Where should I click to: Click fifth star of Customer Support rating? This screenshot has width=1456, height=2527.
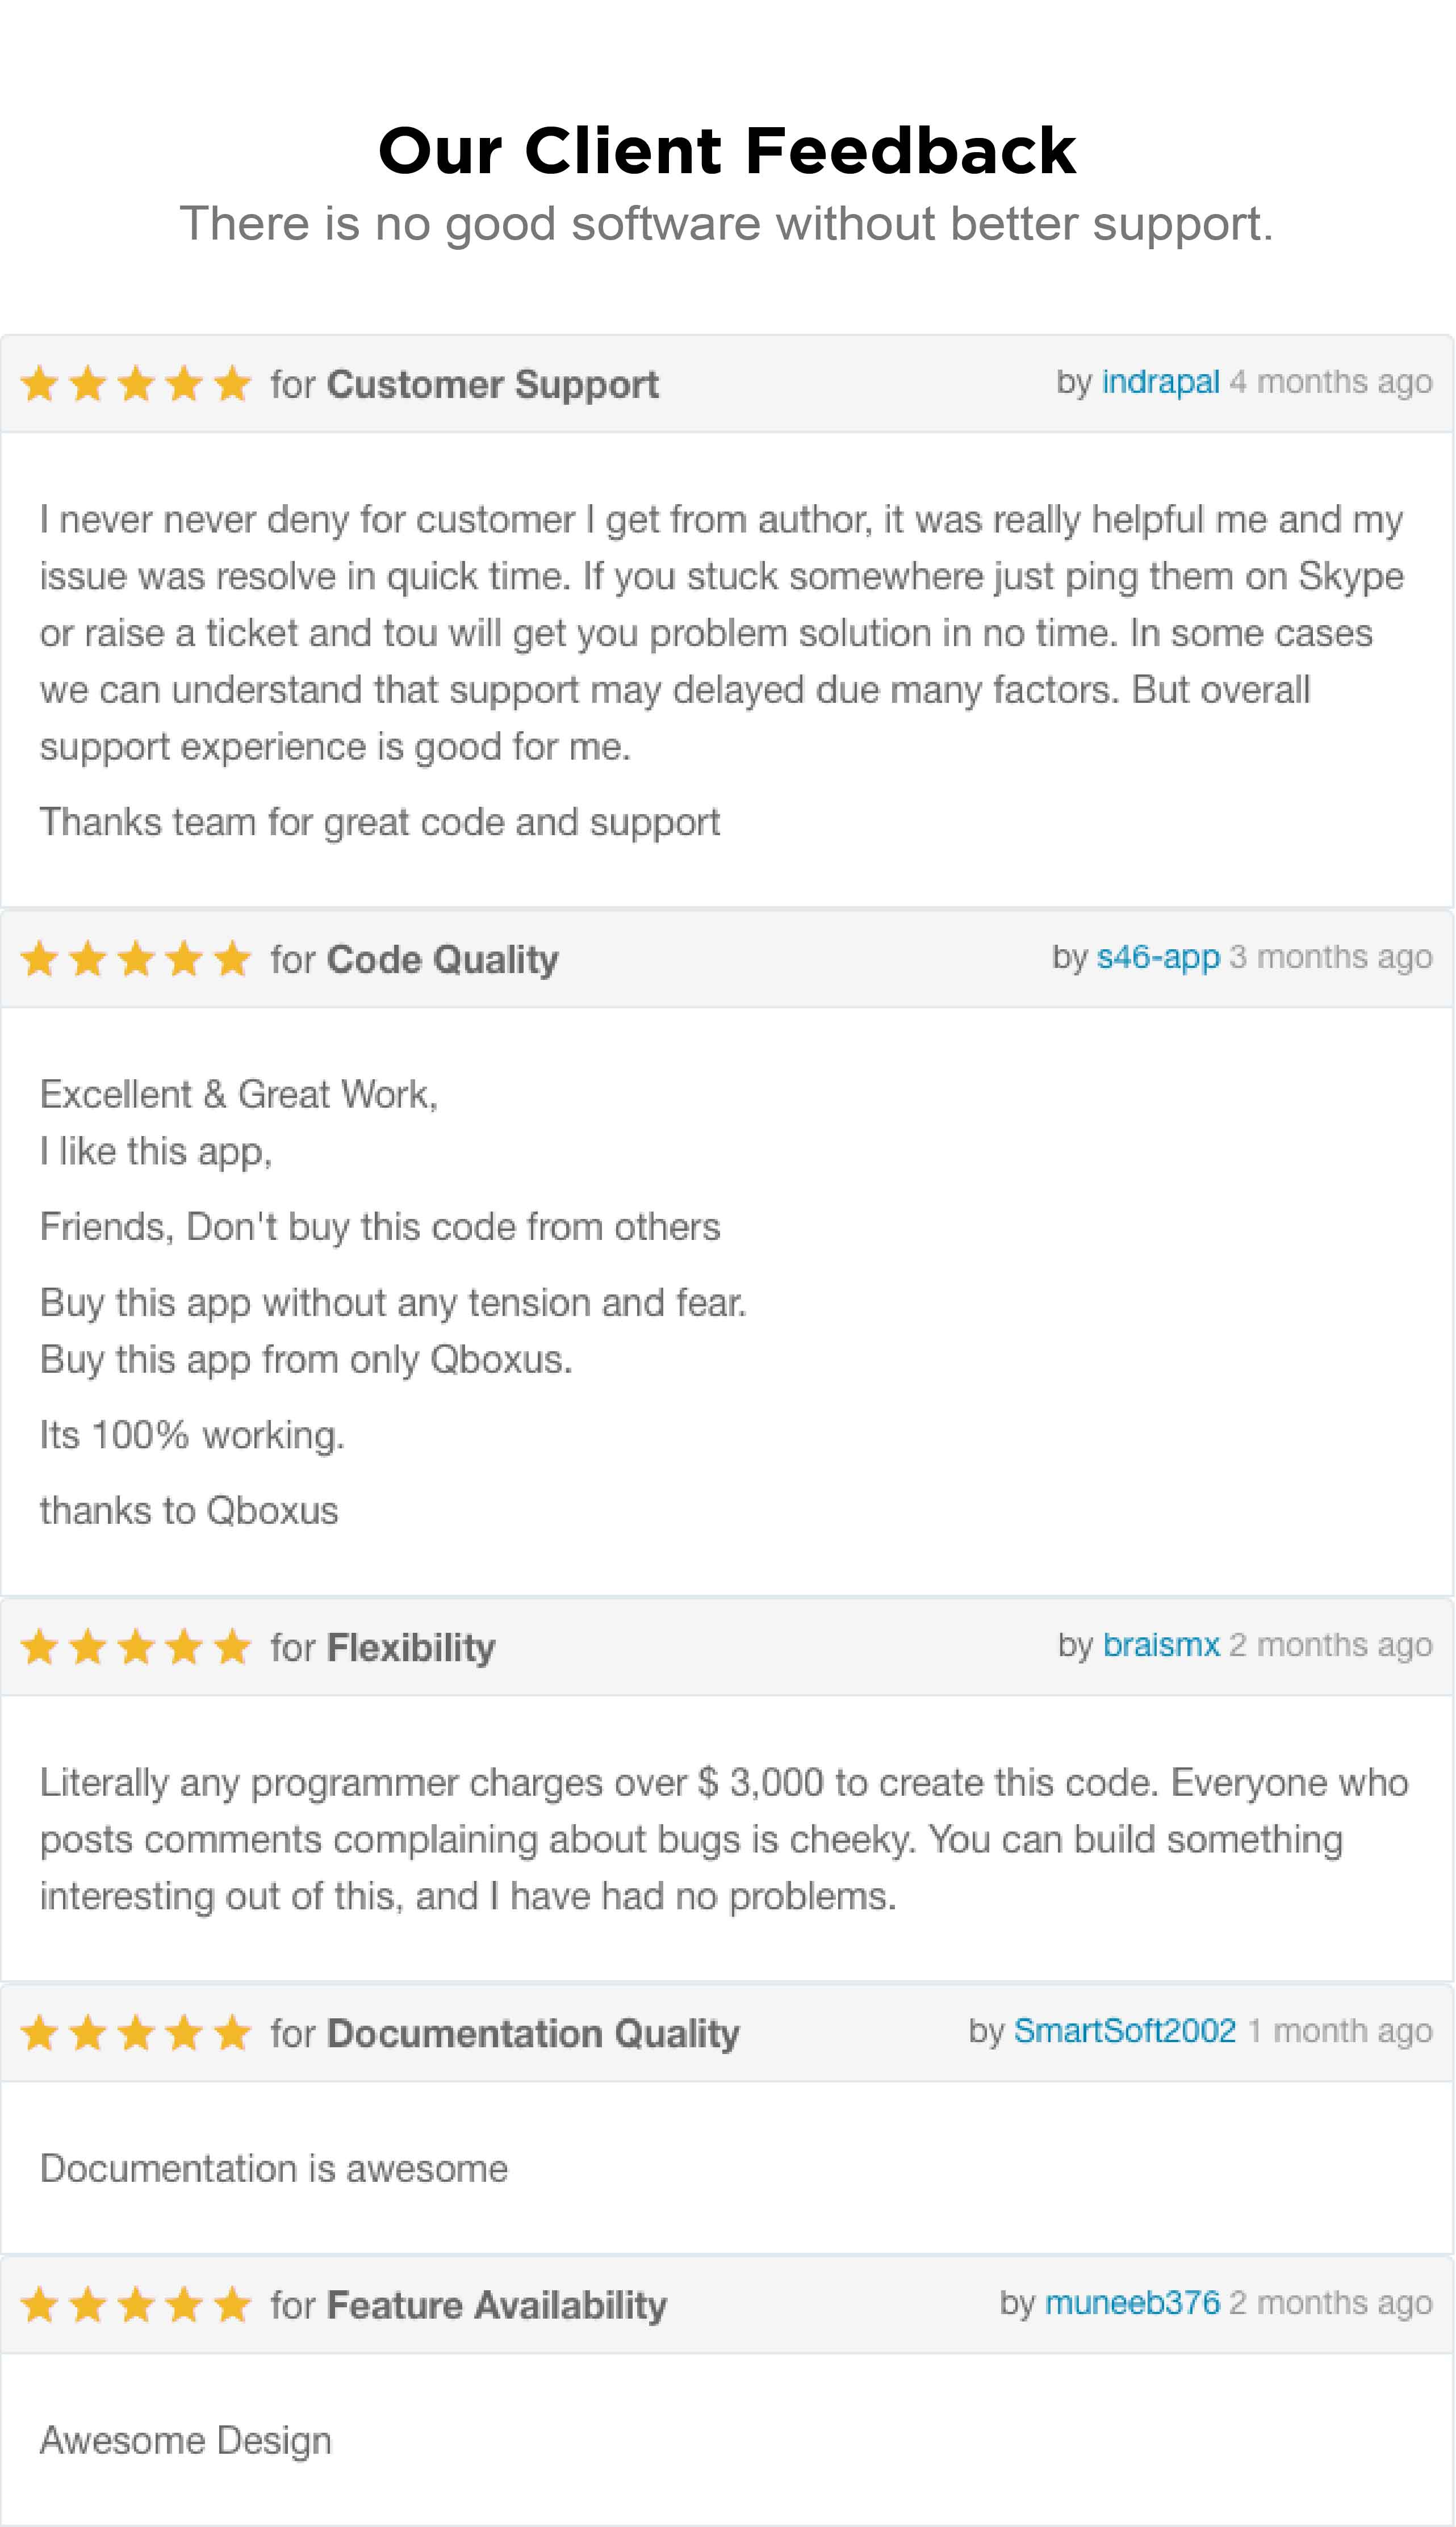point(232,384)
